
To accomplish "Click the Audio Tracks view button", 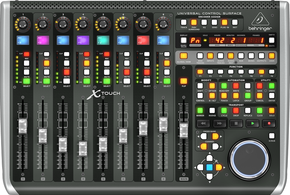I will [220, 56].
